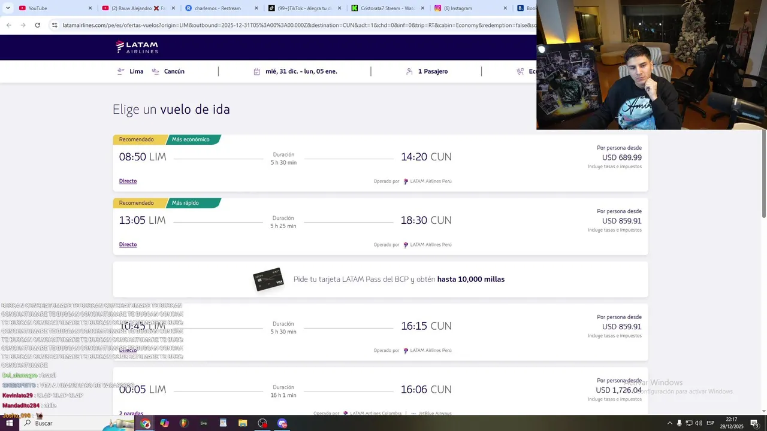
Task: Select the 16:15 CUN arrival flight card
Action: [381, 332]
